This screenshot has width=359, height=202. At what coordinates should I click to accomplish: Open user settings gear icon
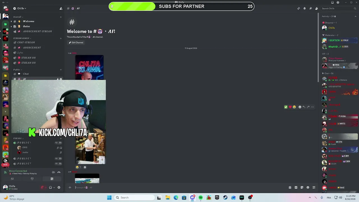coord(59,187)
